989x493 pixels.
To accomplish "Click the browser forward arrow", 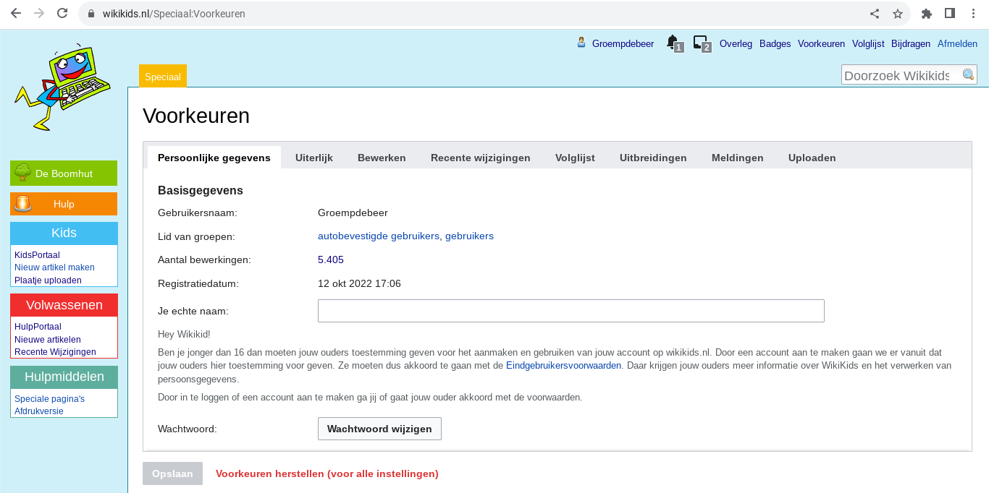I will click(39, 13).
